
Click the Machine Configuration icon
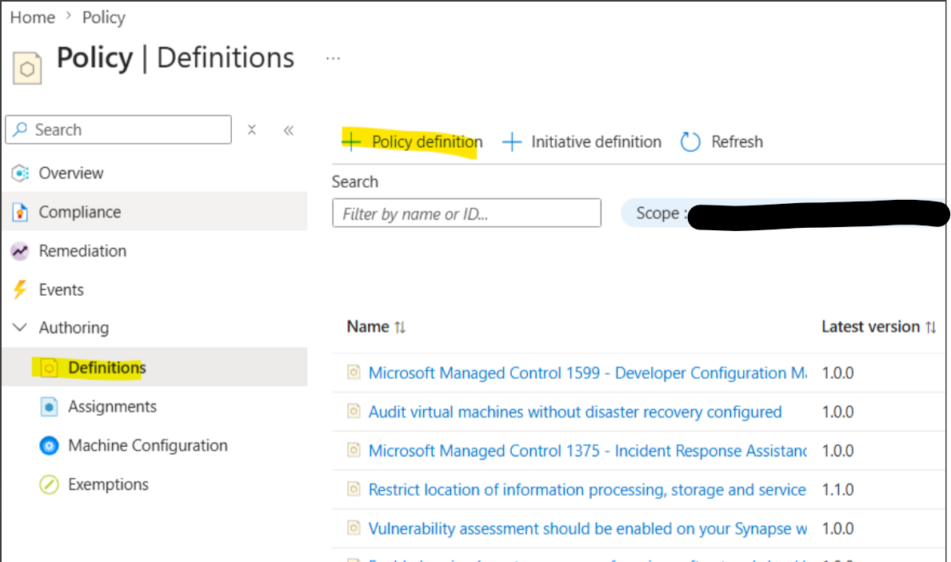tap(49, 446)
